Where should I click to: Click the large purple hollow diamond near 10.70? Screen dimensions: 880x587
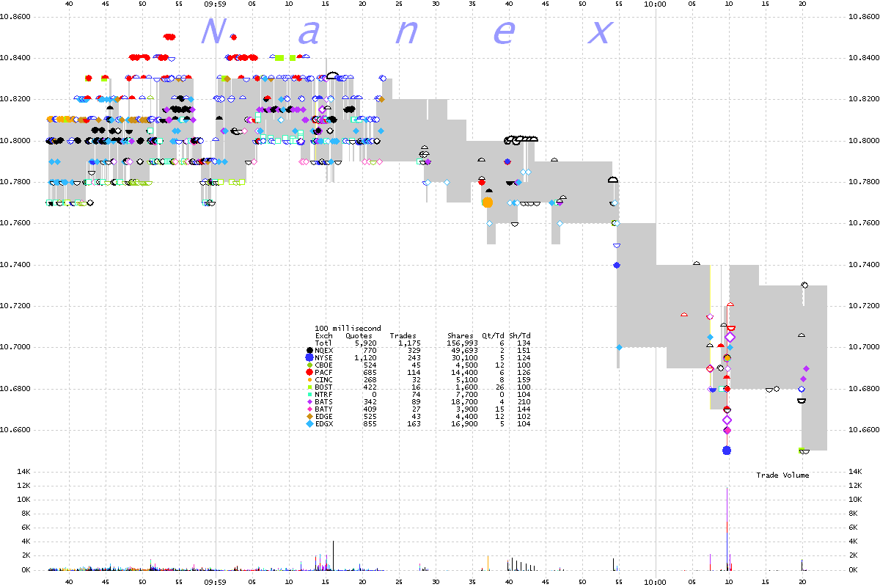(730, 337)
